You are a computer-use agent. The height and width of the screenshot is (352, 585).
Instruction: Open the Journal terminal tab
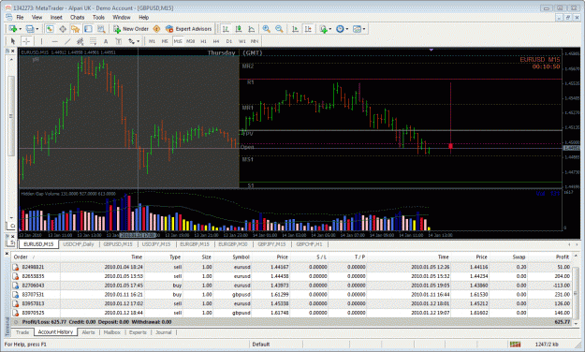pos(164,332)
